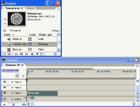Expand the Audio 1 track
Image resolution: width=140 pixels, height=107 pixels.
(12, 99)
